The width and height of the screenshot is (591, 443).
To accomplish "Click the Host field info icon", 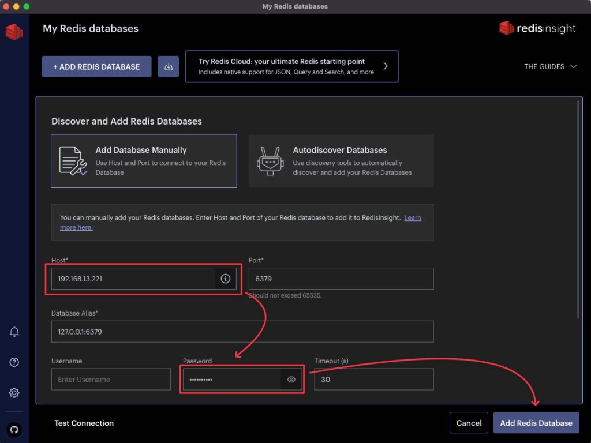I will [226, 279].
